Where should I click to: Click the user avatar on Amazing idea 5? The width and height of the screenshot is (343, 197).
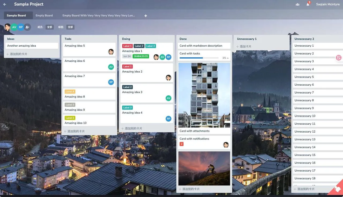pos(111,52)
